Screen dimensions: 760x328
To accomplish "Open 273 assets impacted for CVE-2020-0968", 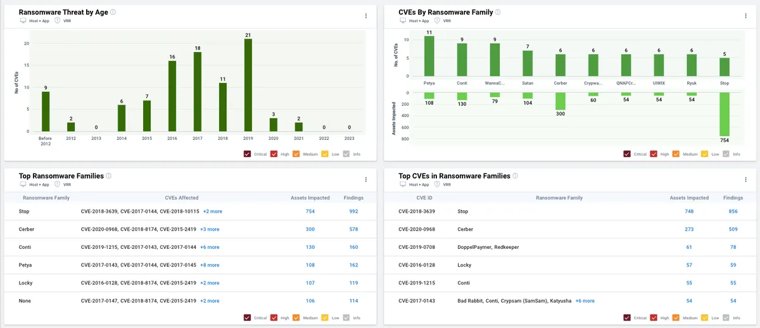I will 689,229.
